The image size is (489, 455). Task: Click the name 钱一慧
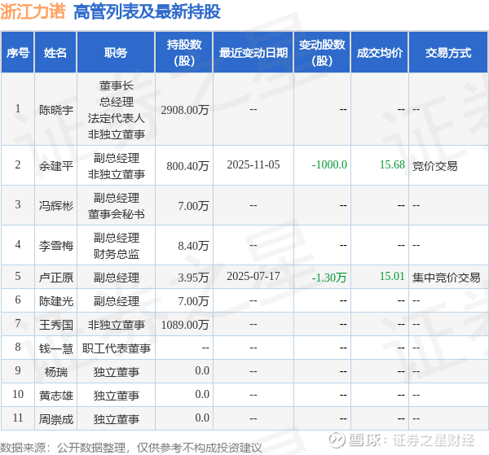56,348
